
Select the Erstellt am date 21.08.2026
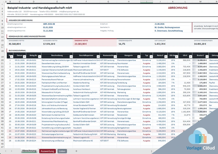click(x=160, y=24)
